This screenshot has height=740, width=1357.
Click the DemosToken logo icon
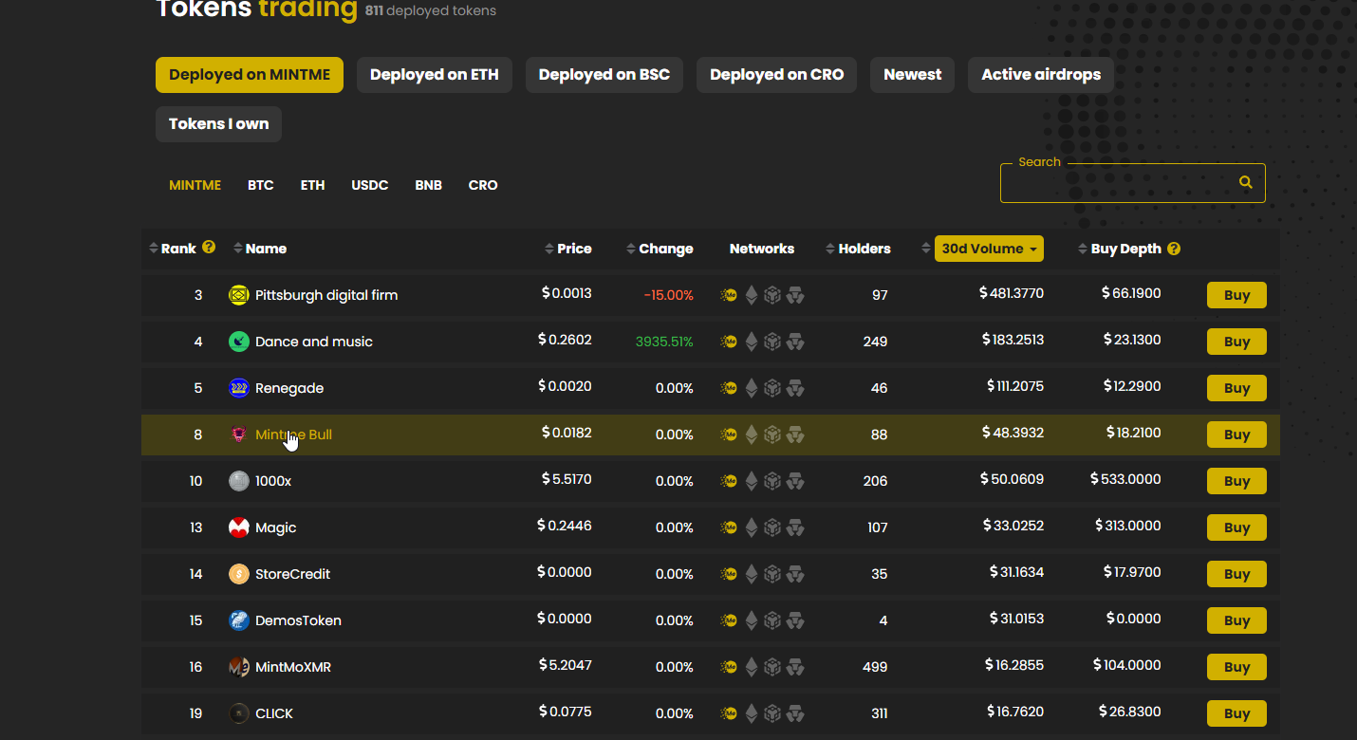pyautogui.click(x=239, y=620)
